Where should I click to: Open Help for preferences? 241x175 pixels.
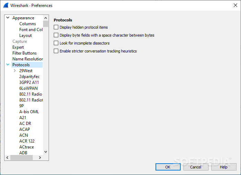coord(224,167)
